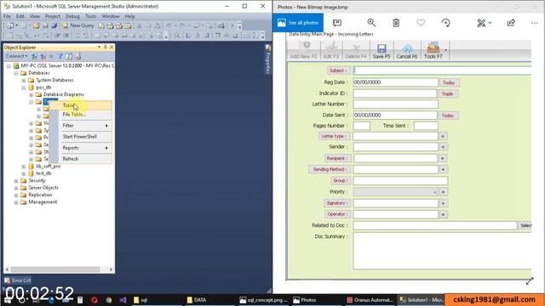Open the Project menu in SSMS
The height and width of the screenshot is (306, 545).
[53, 16]
